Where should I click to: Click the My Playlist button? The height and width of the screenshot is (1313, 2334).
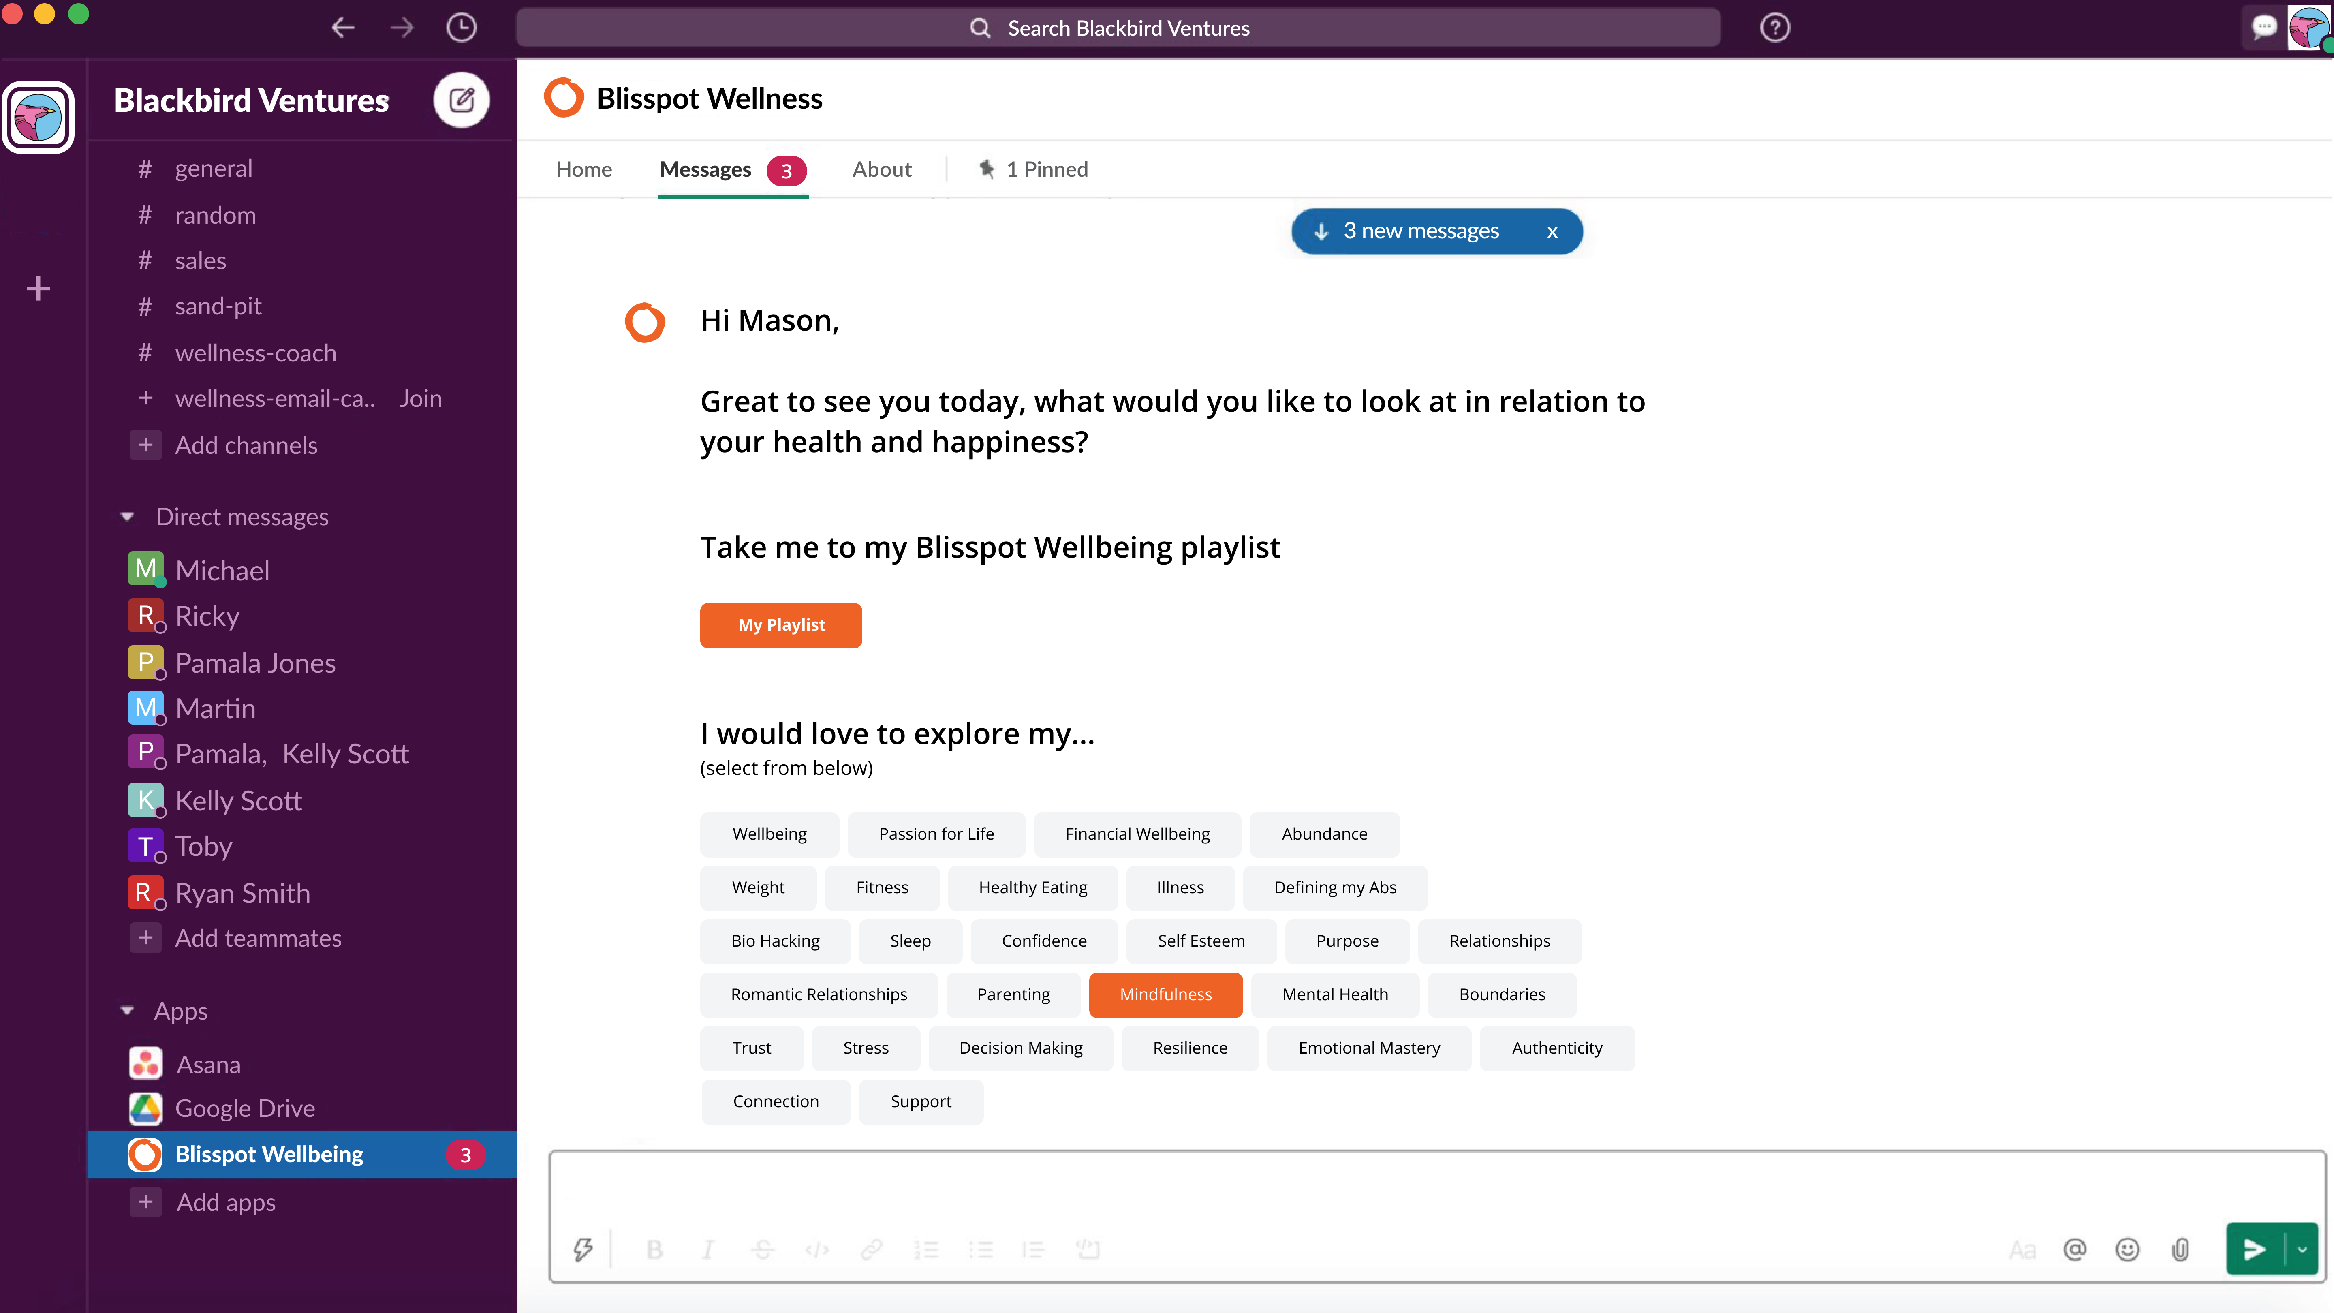pyautogui.click(x=780, y=624)
